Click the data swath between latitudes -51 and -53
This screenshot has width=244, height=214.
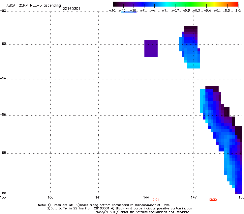click(190, 47)
